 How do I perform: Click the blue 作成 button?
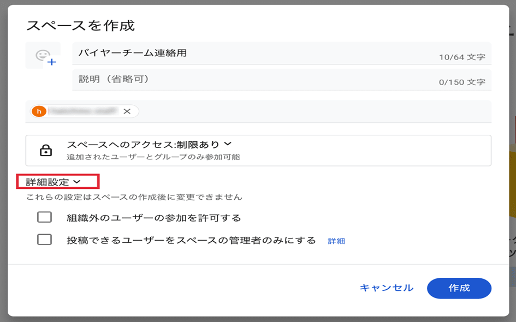point(459,288)
